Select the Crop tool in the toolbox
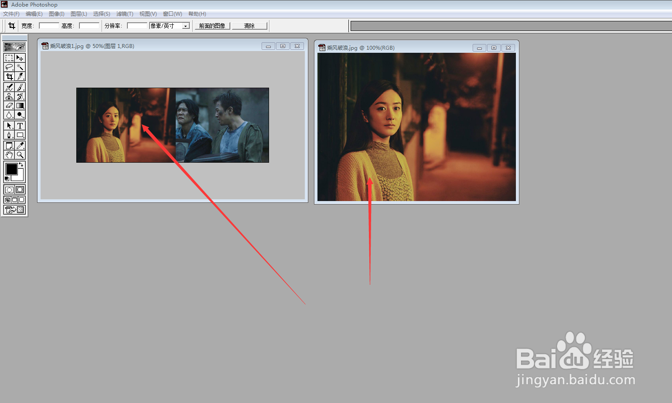The width and height of the screenshot is (672, 403). click(x=9, y=76)
